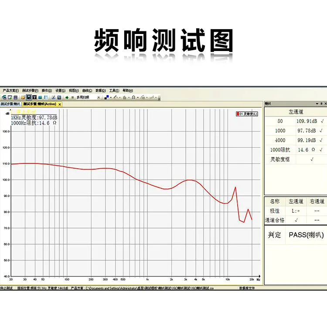Click the 4000 frequency row label

coord(280,140)
